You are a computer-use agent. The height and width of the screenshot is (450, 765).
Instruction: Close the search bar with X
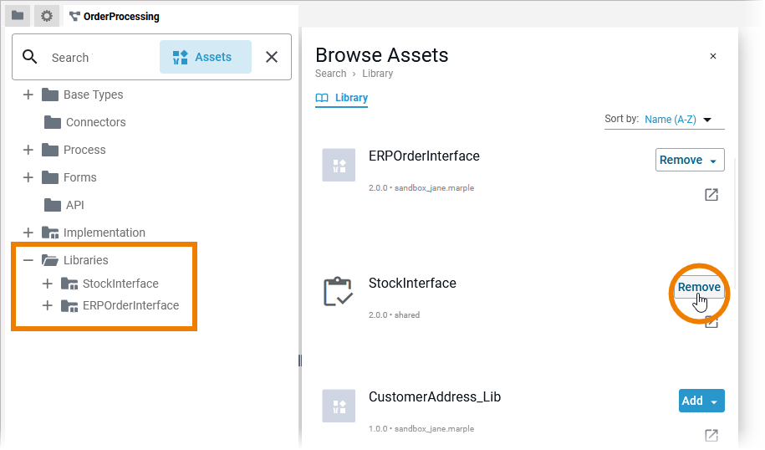272,57
